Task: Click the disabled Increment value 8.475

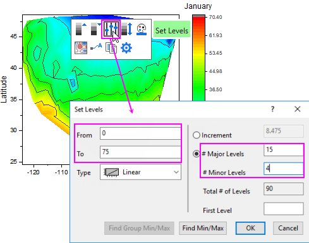Action: click(284, 131)
